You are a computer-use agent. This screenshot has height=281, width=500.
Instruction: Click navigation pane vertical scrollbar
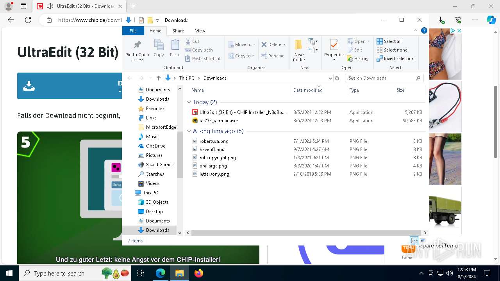[180, 154]
